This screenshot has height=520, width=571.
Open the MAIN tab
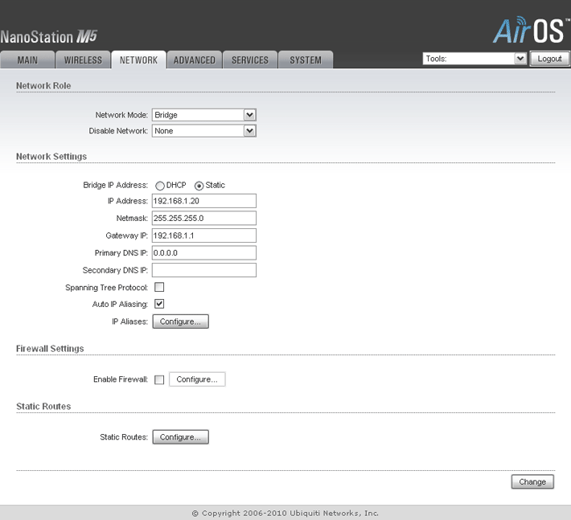tap(27, 60)
